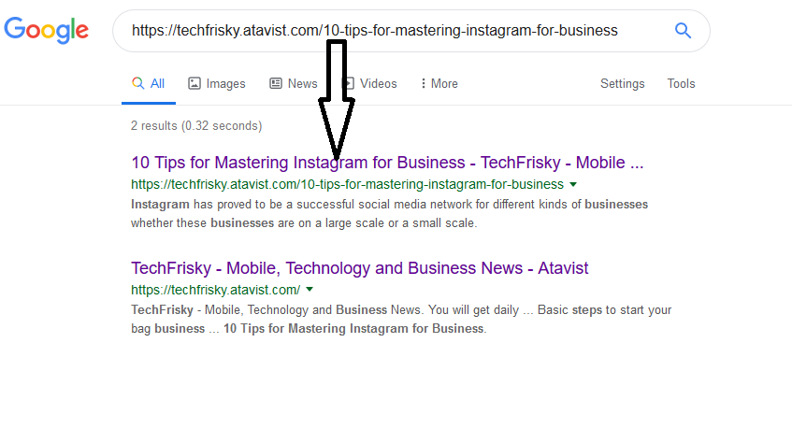The image size is (792, 443).
Task: Click the Images tab icon
Action: point(194,83)
